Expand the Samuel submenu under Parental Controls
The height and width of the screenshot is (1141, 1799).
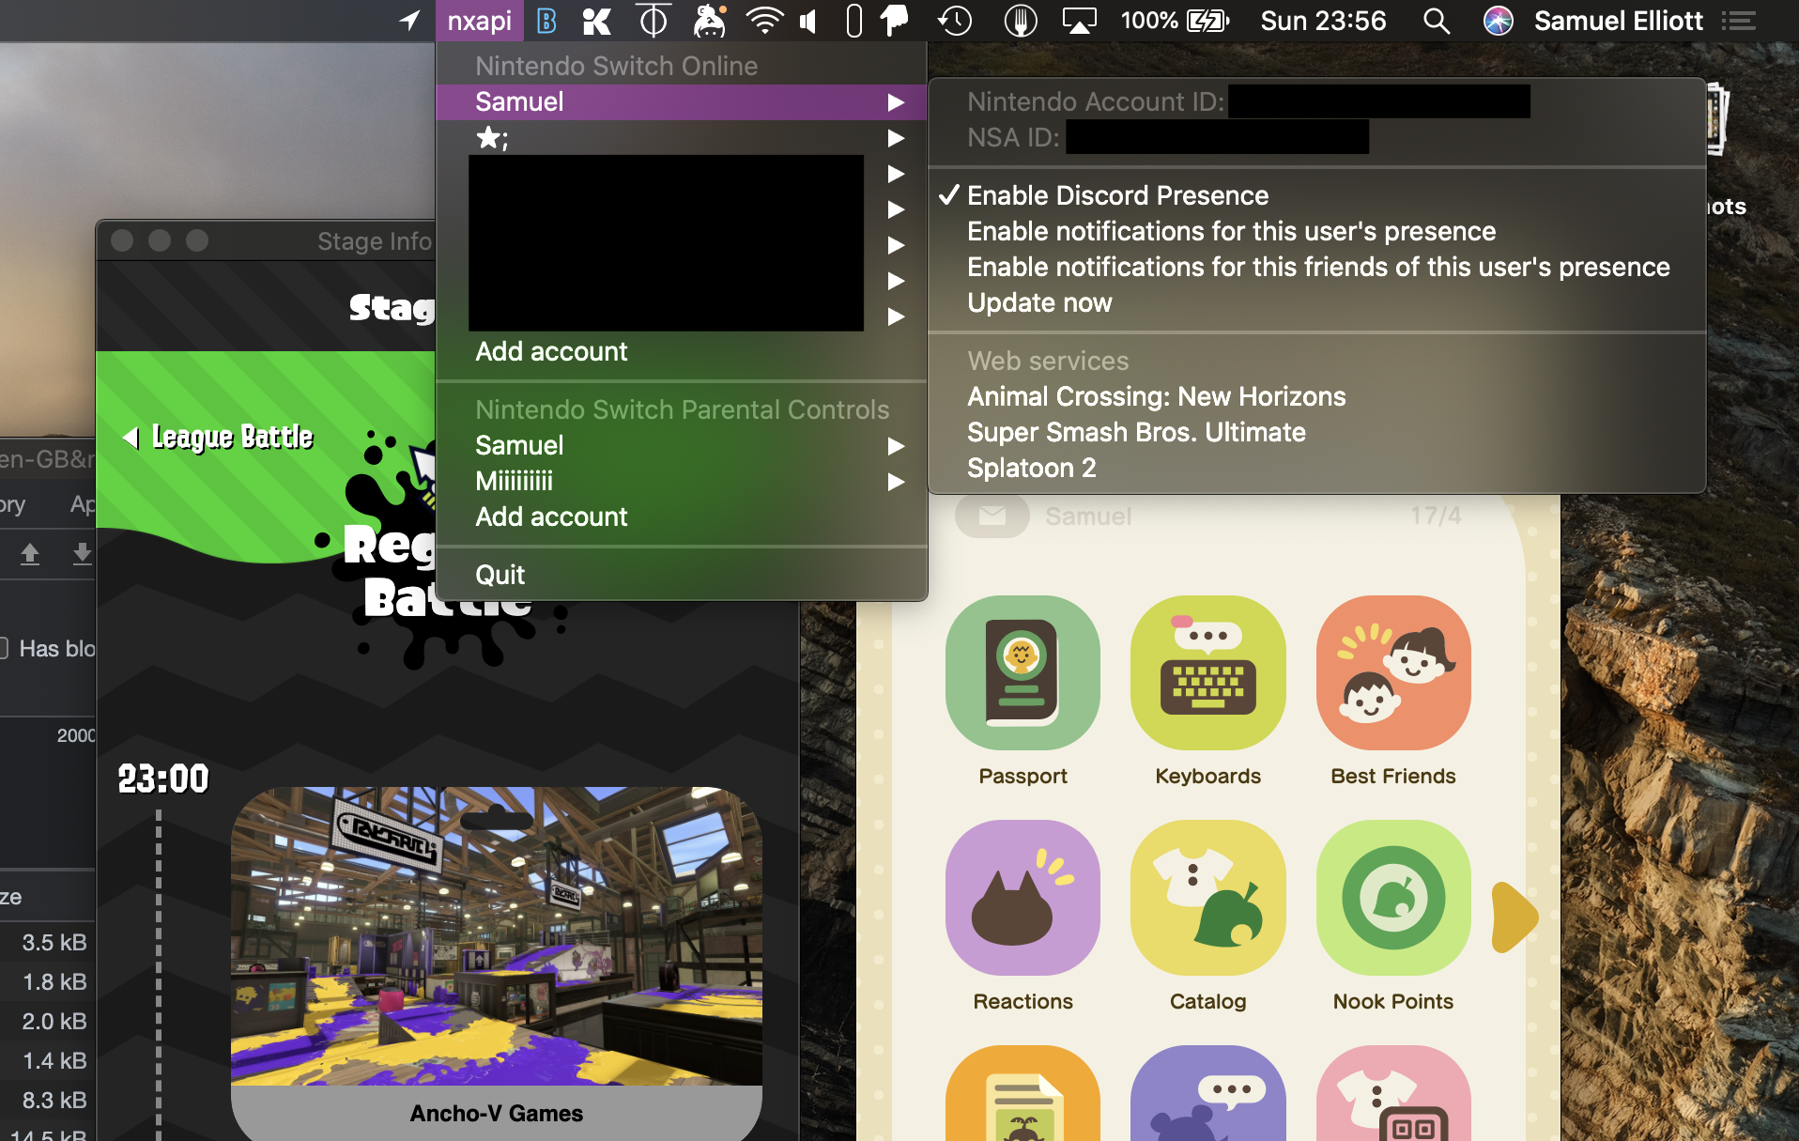519,445
